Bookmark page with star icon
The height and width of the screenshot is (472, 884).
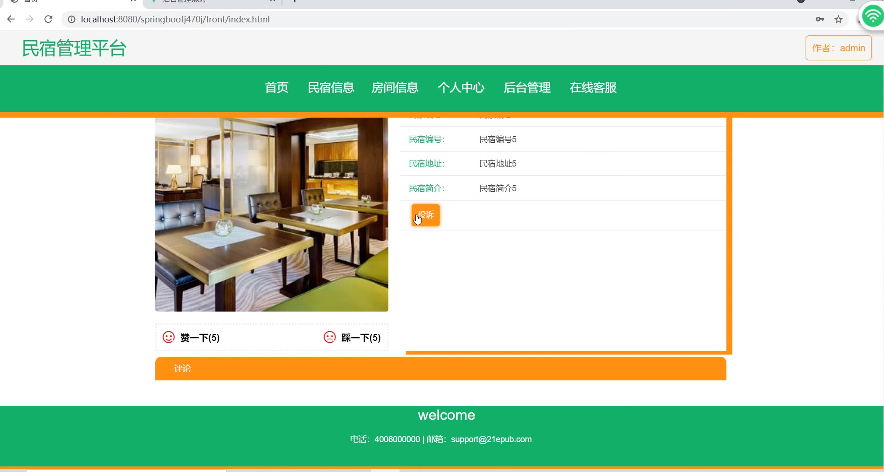(838, 19)
